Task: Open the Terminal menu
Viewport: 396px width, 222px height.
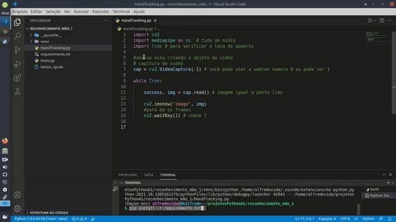Action: 121,12
